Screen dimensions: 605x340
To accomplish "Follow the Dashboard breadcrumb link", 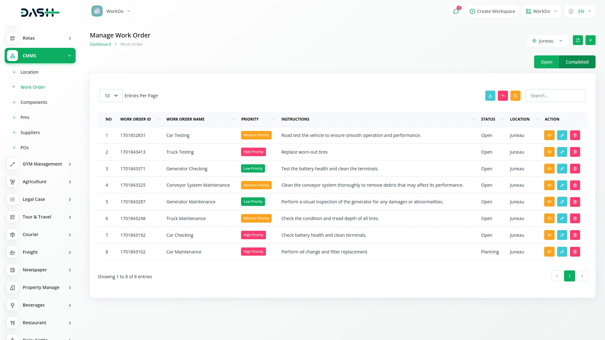I will coord(100,44).
